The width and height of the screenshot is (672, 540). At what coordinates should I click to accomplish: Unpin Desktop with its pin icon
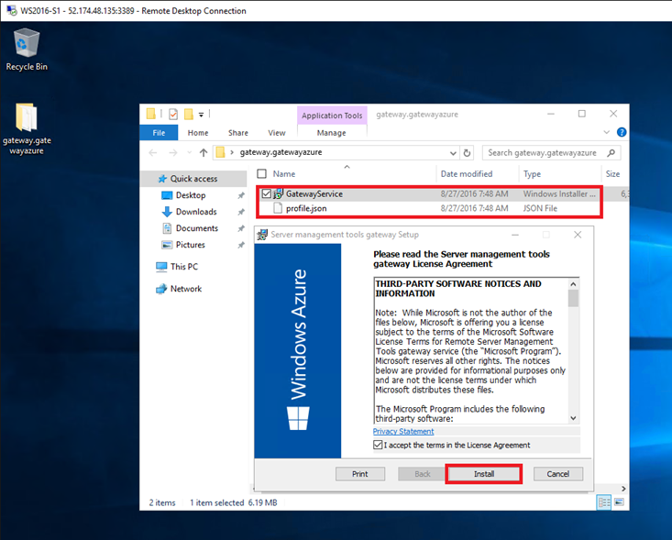[x=241, y=195]
